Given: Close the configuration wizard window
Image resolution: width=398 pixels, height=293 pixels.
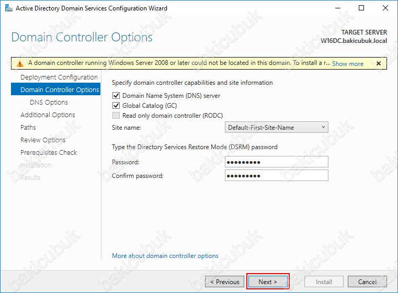Looking at the screenshot, I should pyautogui.click(x=385, y=8).
